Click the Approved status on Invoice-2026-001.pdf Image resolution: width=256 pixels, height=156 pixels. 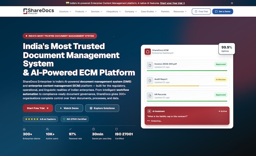(x=221, y=64)
